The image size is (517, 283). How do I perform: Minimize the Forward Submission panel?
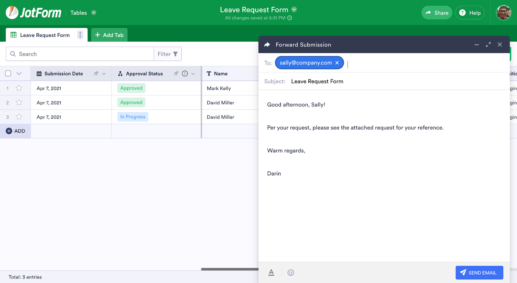477,45
